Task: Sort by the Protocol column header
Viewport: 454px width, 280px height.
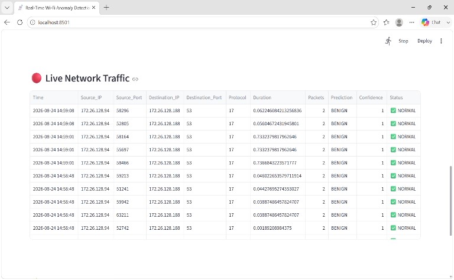Action: (238, 97)
